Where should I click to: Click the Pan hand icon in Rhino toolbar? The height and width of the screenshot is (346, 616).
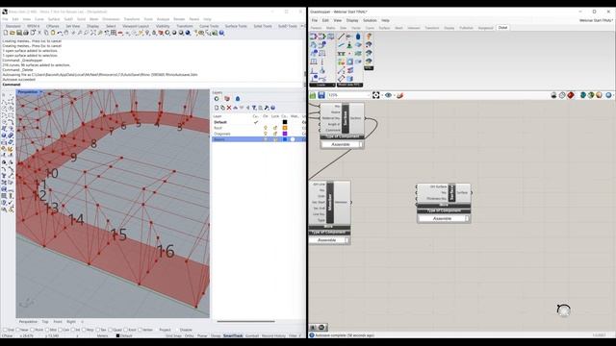tap(66, 33)
